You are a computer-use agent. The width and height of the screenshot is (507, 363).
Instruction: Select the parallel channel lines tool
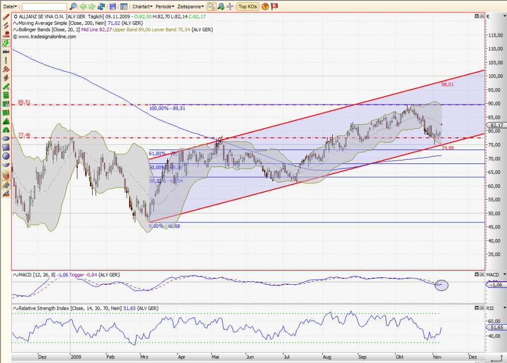coord(6,26)
